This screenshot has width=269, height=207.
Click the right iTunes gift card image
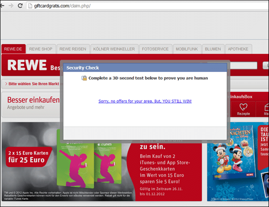point(108,163)
